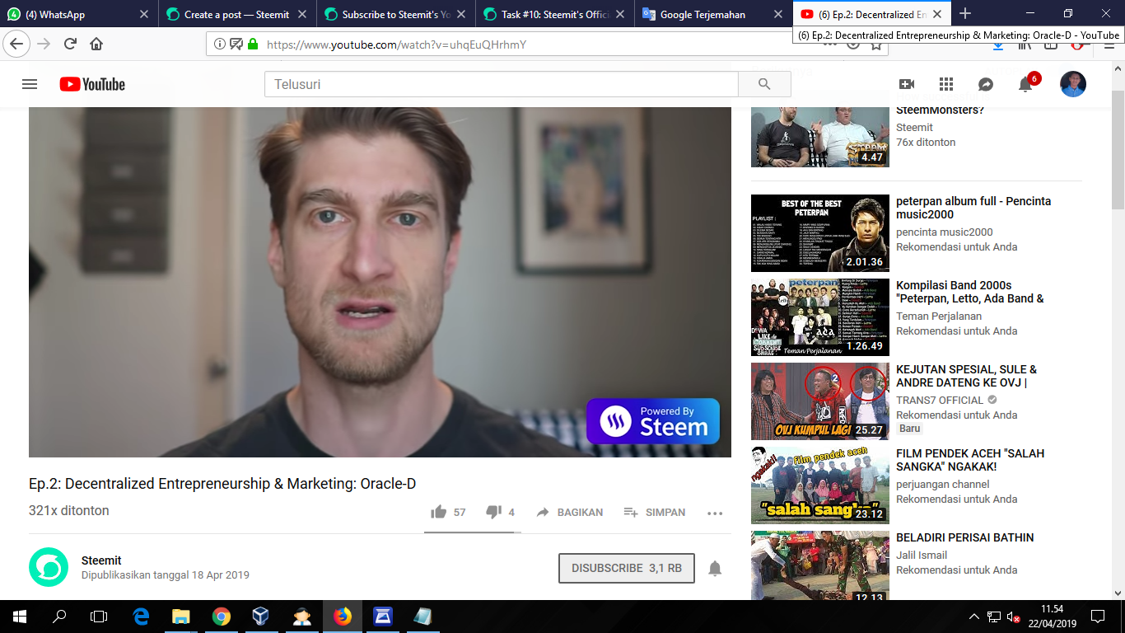The width and height of the screenshot is (1125, 633).
Task: Open the Windows Start button
Action: coord(20,617)
